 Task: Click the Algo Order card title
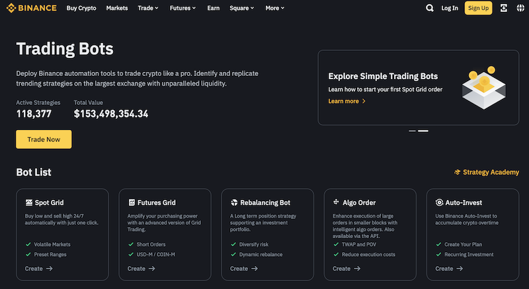click(x=359, y=203)
